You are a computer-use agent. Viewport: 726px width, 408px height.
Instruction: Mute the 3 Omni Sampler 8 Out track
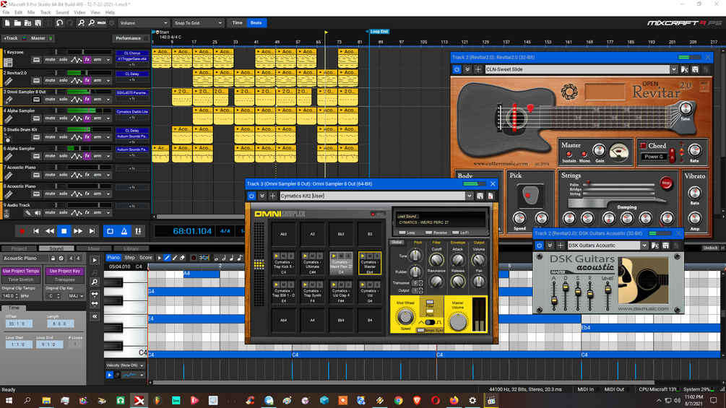click(x=50, y=99)
